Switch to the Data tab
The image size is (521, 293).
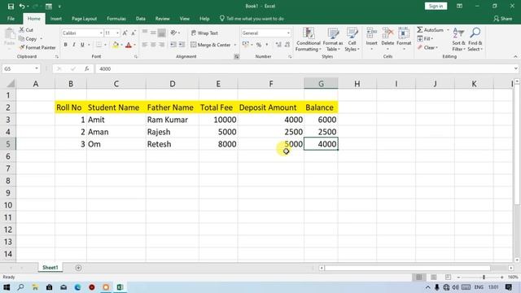click(141, 19)
